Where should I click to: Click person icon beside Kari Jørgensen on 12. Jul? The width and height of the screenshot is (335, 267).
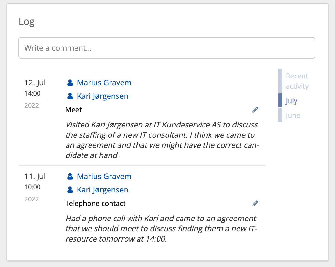click(70, 97)
